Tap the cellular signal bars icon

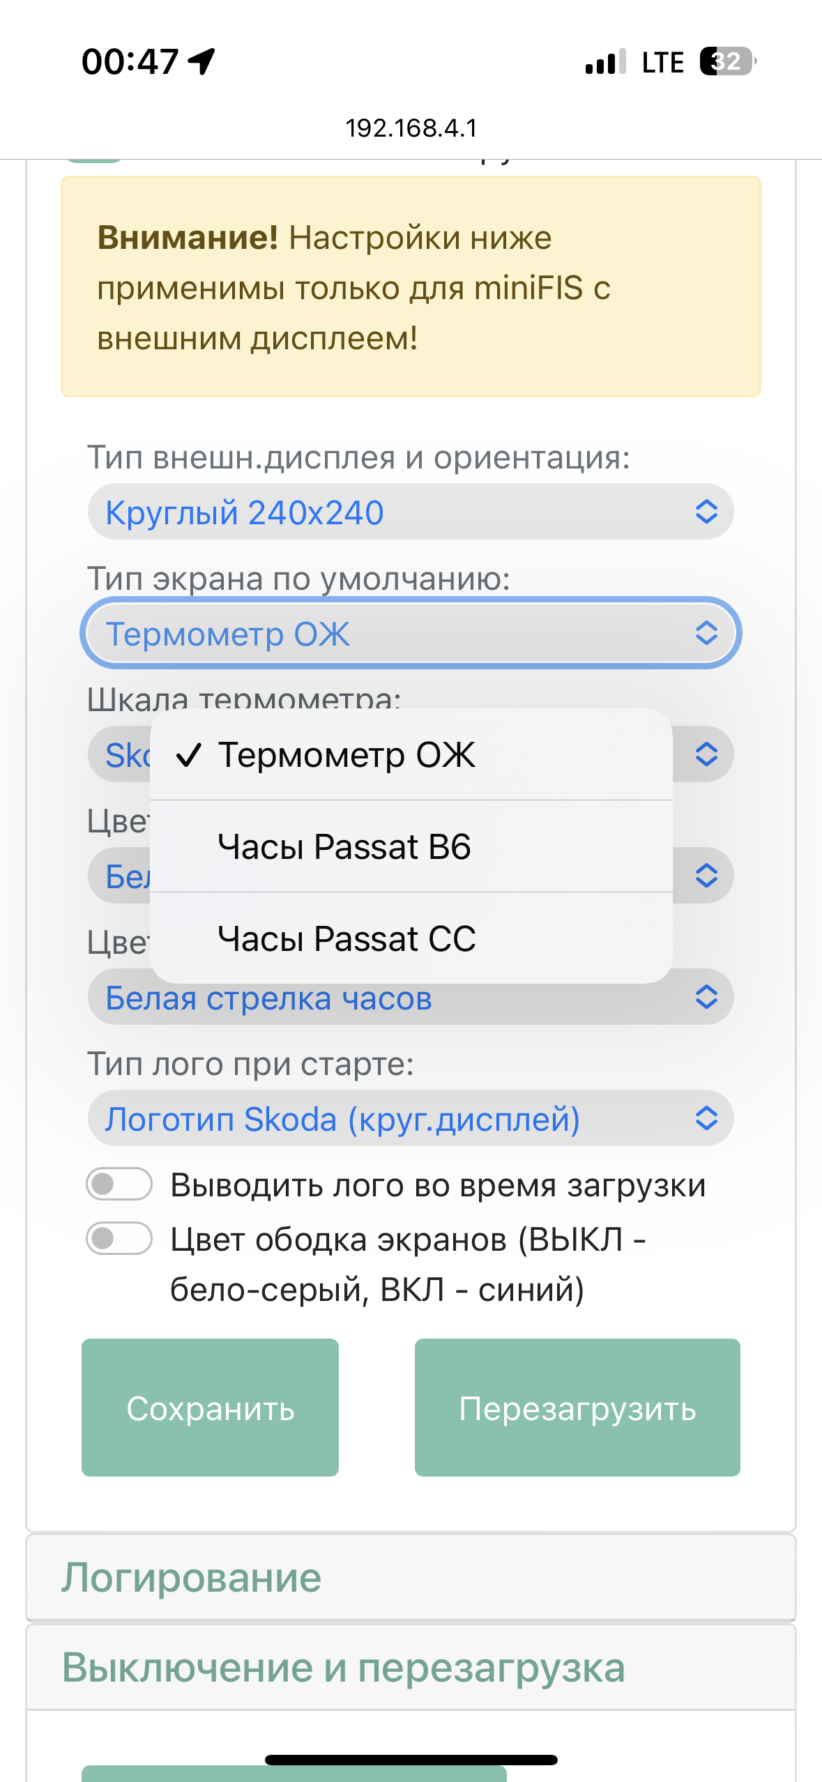(606, 61)
